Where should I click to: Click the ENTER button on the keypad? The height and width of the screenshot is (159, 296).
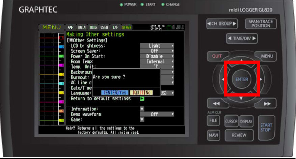pos(242,79)
